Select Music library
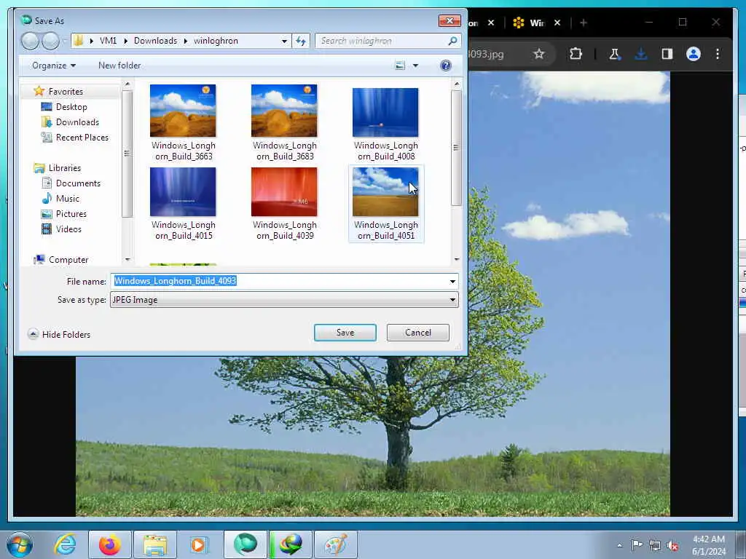Screen dimensions: 746x559 click(x=68, y=198)
